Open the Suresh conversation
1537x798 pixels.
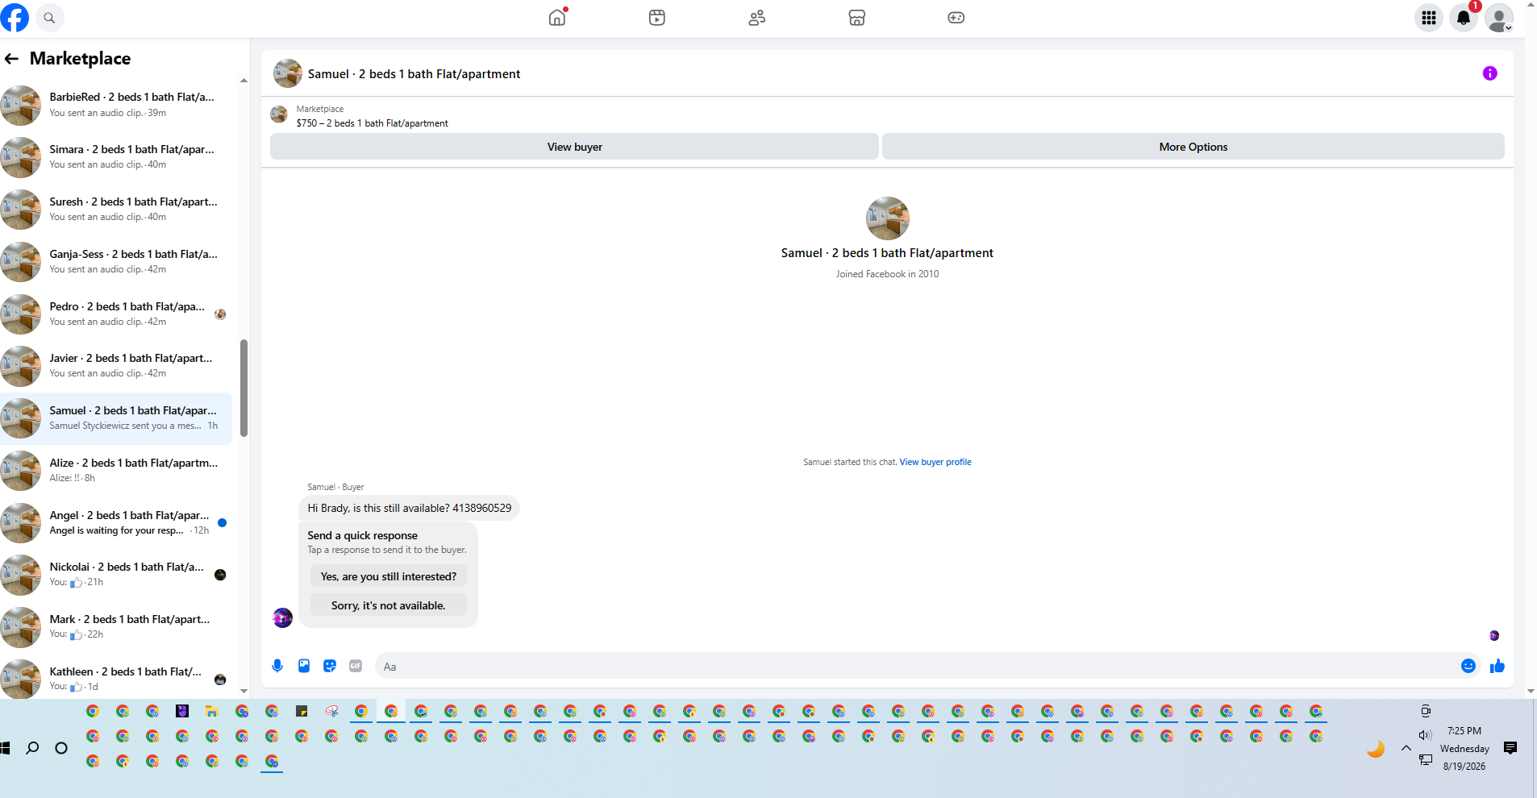click(x=116, y=209)
